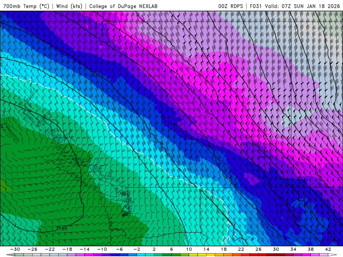Click the -18 colorbar label
343x257 pixels.
[x=67, y=249]
